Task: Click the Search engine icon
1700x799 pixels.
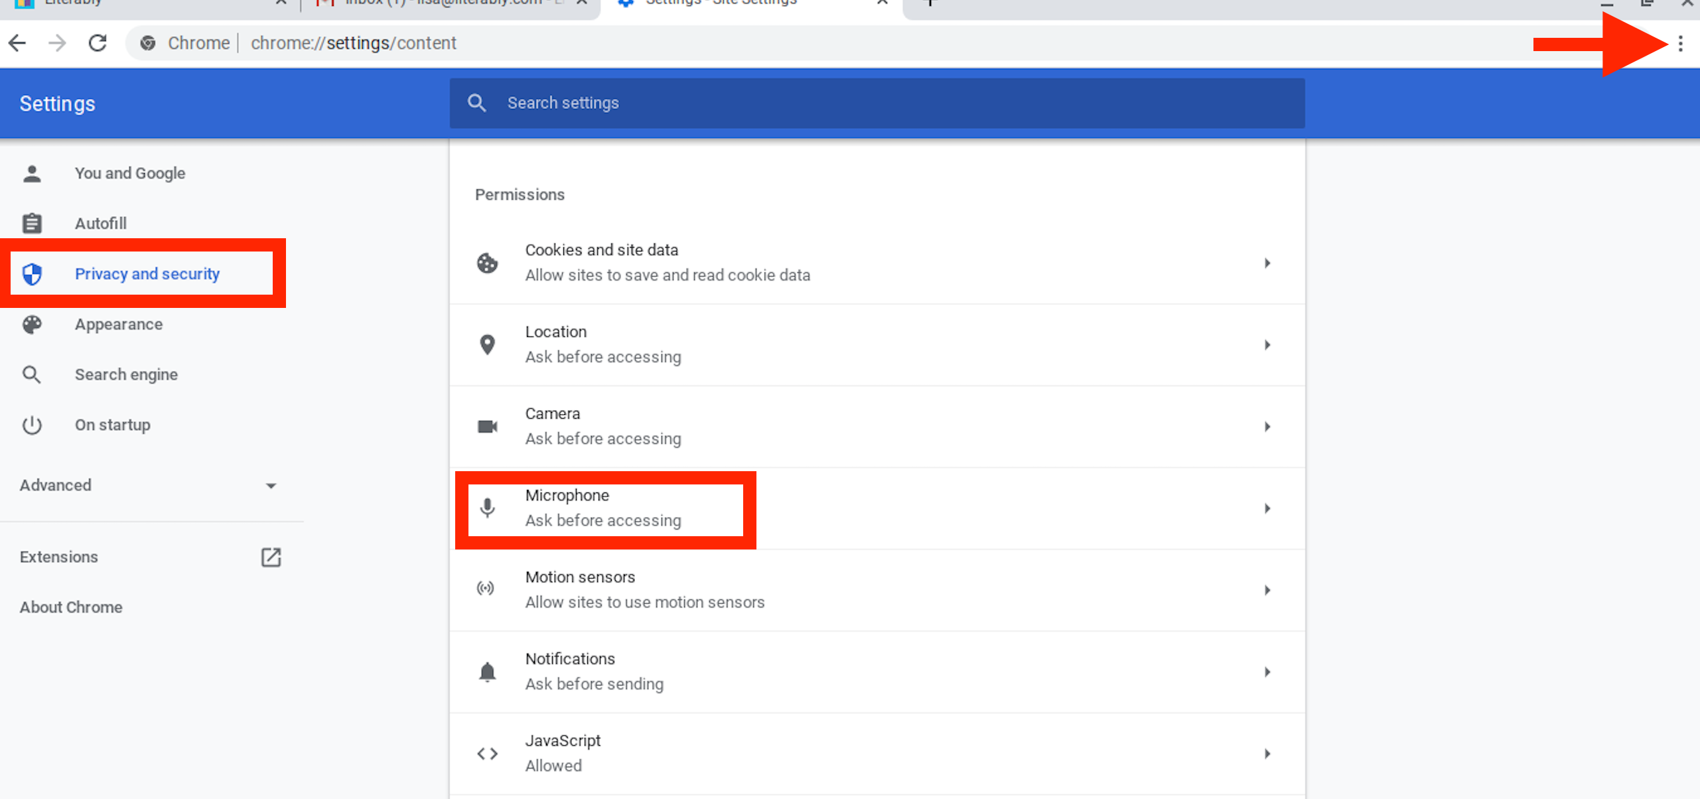Action: [31, 374]
